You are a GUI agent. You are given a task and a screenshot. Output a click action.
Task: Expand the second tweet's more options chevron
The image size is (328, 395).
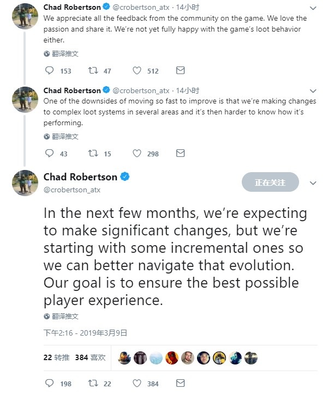coord(313,91)
